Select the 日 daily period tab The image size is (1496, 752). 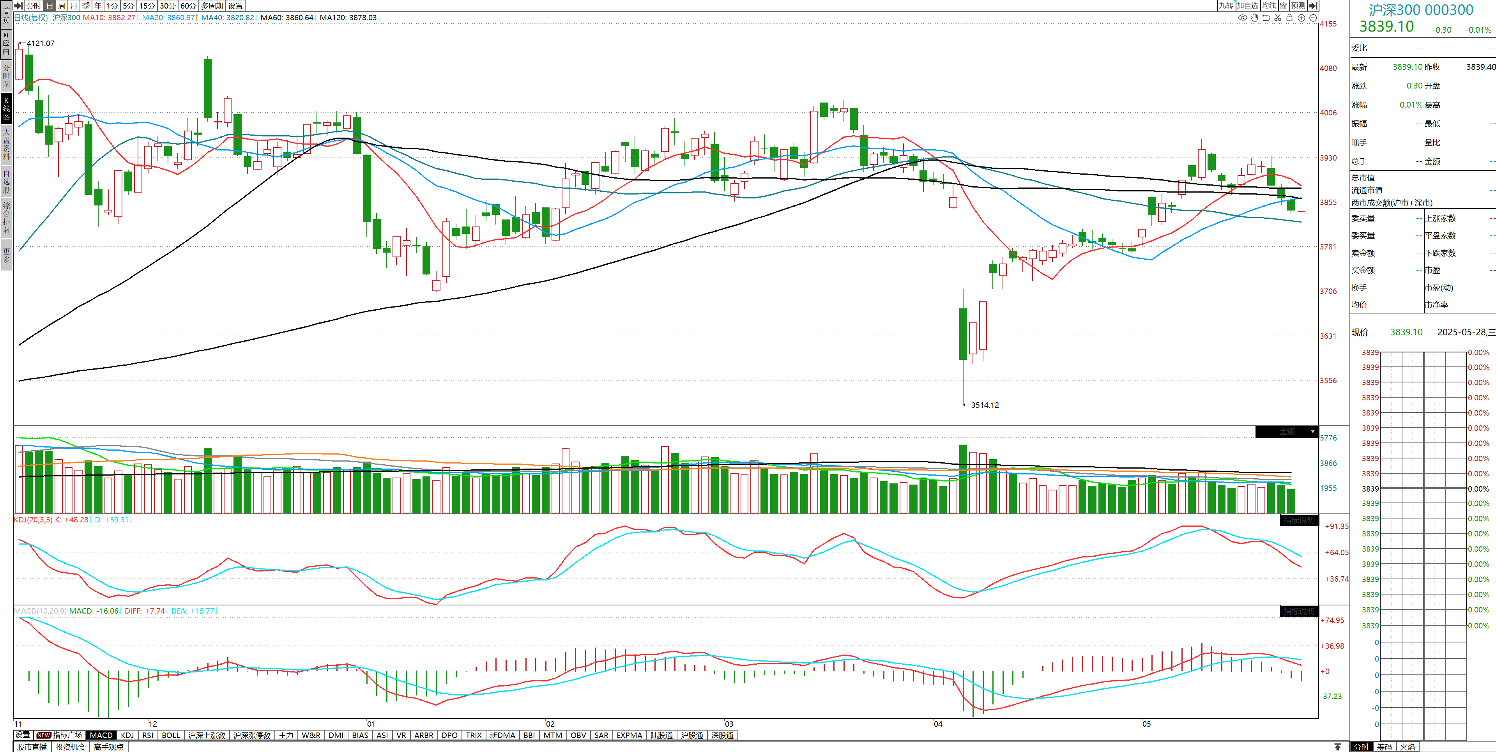(x=50, y=5)
